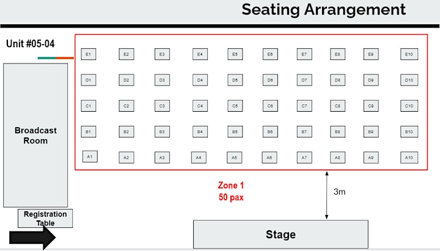The width and height of the screenshot is (440, 251).
Task: Click the black entrance arrow
Action: pyautogui.click(x=32, y=238)
